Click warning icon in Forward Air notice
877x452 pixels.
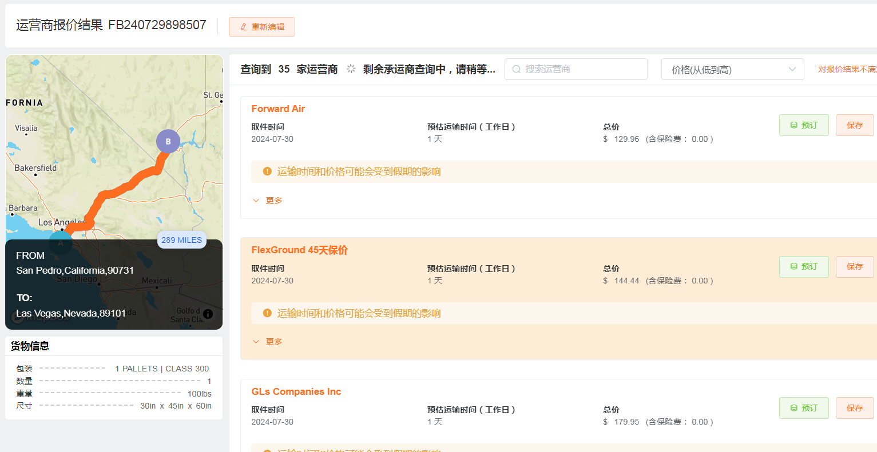pos(267,171)
